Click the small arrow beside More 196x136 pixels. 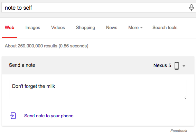pos(141,28)
